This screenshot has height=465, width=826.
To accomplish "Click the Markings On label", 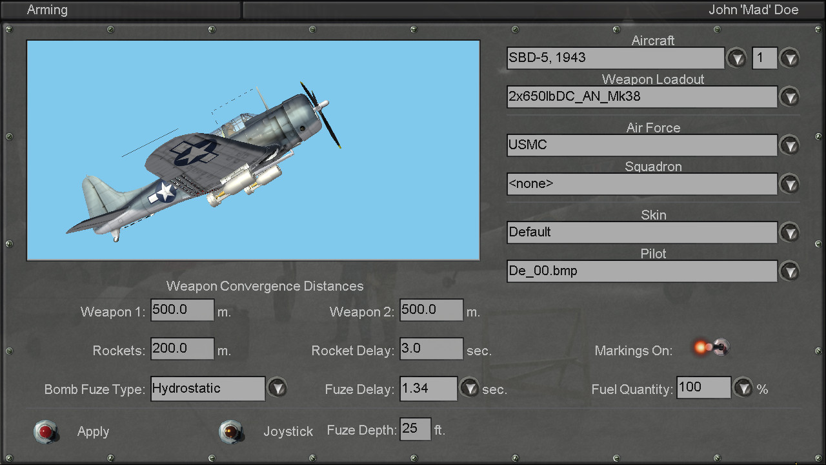I will pos(634,351).
